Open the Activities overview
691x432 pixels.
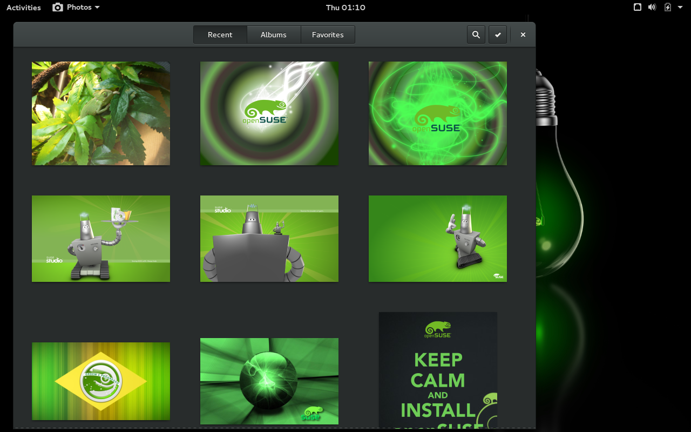[x=23, y=8]
